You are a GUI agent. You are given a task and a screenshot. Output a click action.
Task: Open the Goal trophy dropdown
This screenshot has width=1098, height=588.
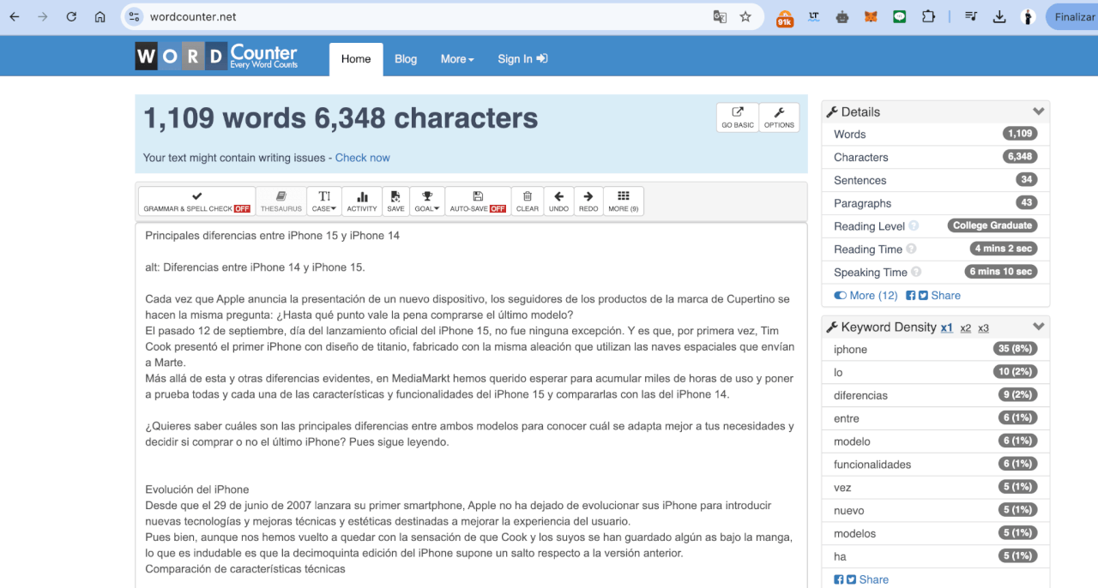(x=427, y=201)
